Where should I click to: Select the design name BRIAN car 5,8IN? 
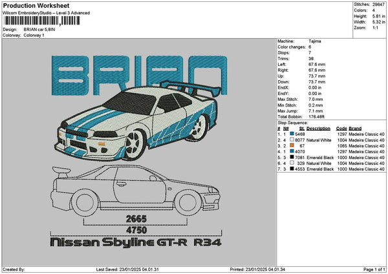[39, 30]
